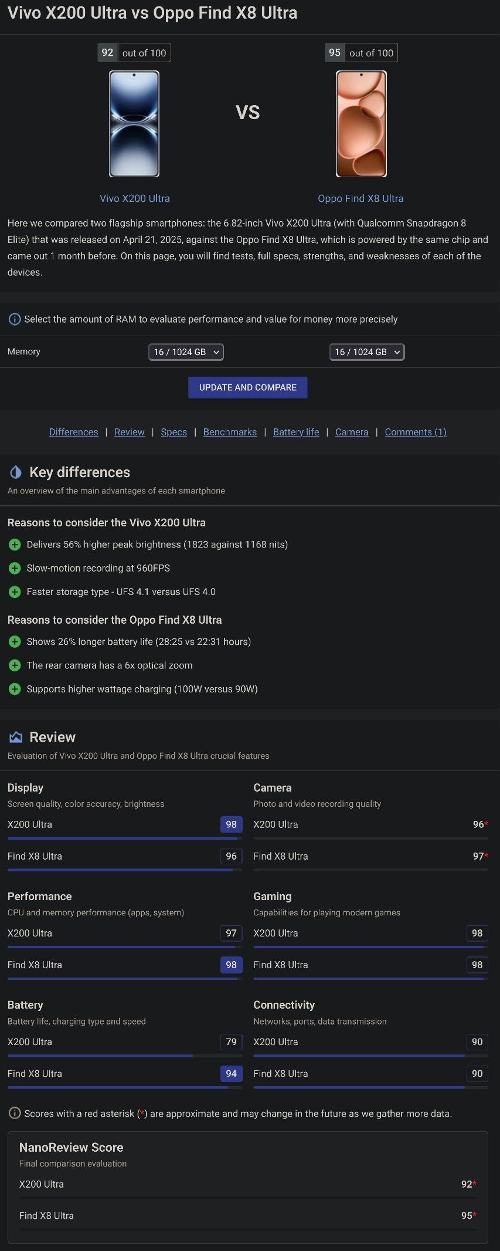Open the Vivo X200 Ultra memory dropdown
This screenshot has width=500, height=1251.
(x=186, y=352)
